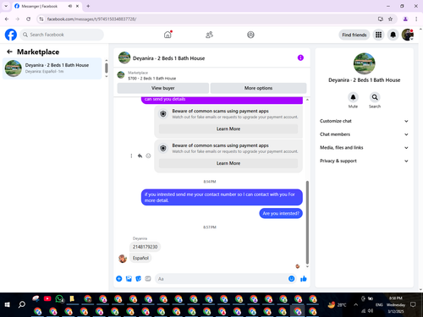Click the Find friends button
This screenshot has height=317, width=423.
click(x=354, y=35)
